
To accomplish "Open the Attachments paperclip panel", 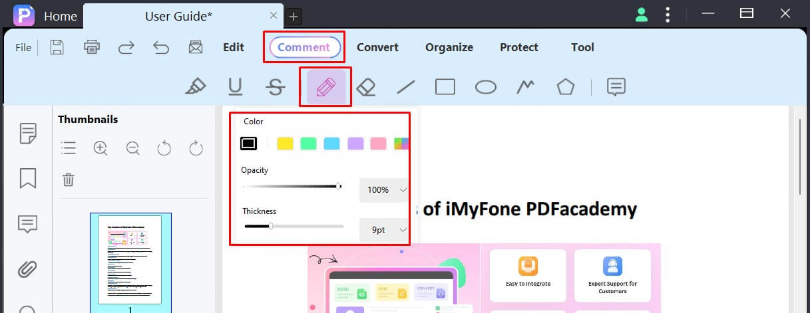I will coord(28,269).
